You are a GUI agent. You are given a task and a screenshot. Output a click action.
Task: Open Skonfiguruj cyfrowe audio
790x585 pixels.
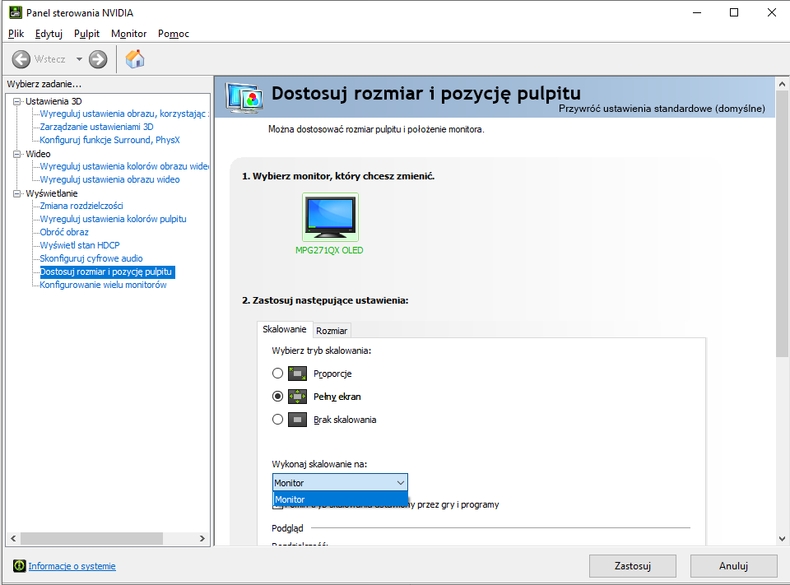point(91,258)
